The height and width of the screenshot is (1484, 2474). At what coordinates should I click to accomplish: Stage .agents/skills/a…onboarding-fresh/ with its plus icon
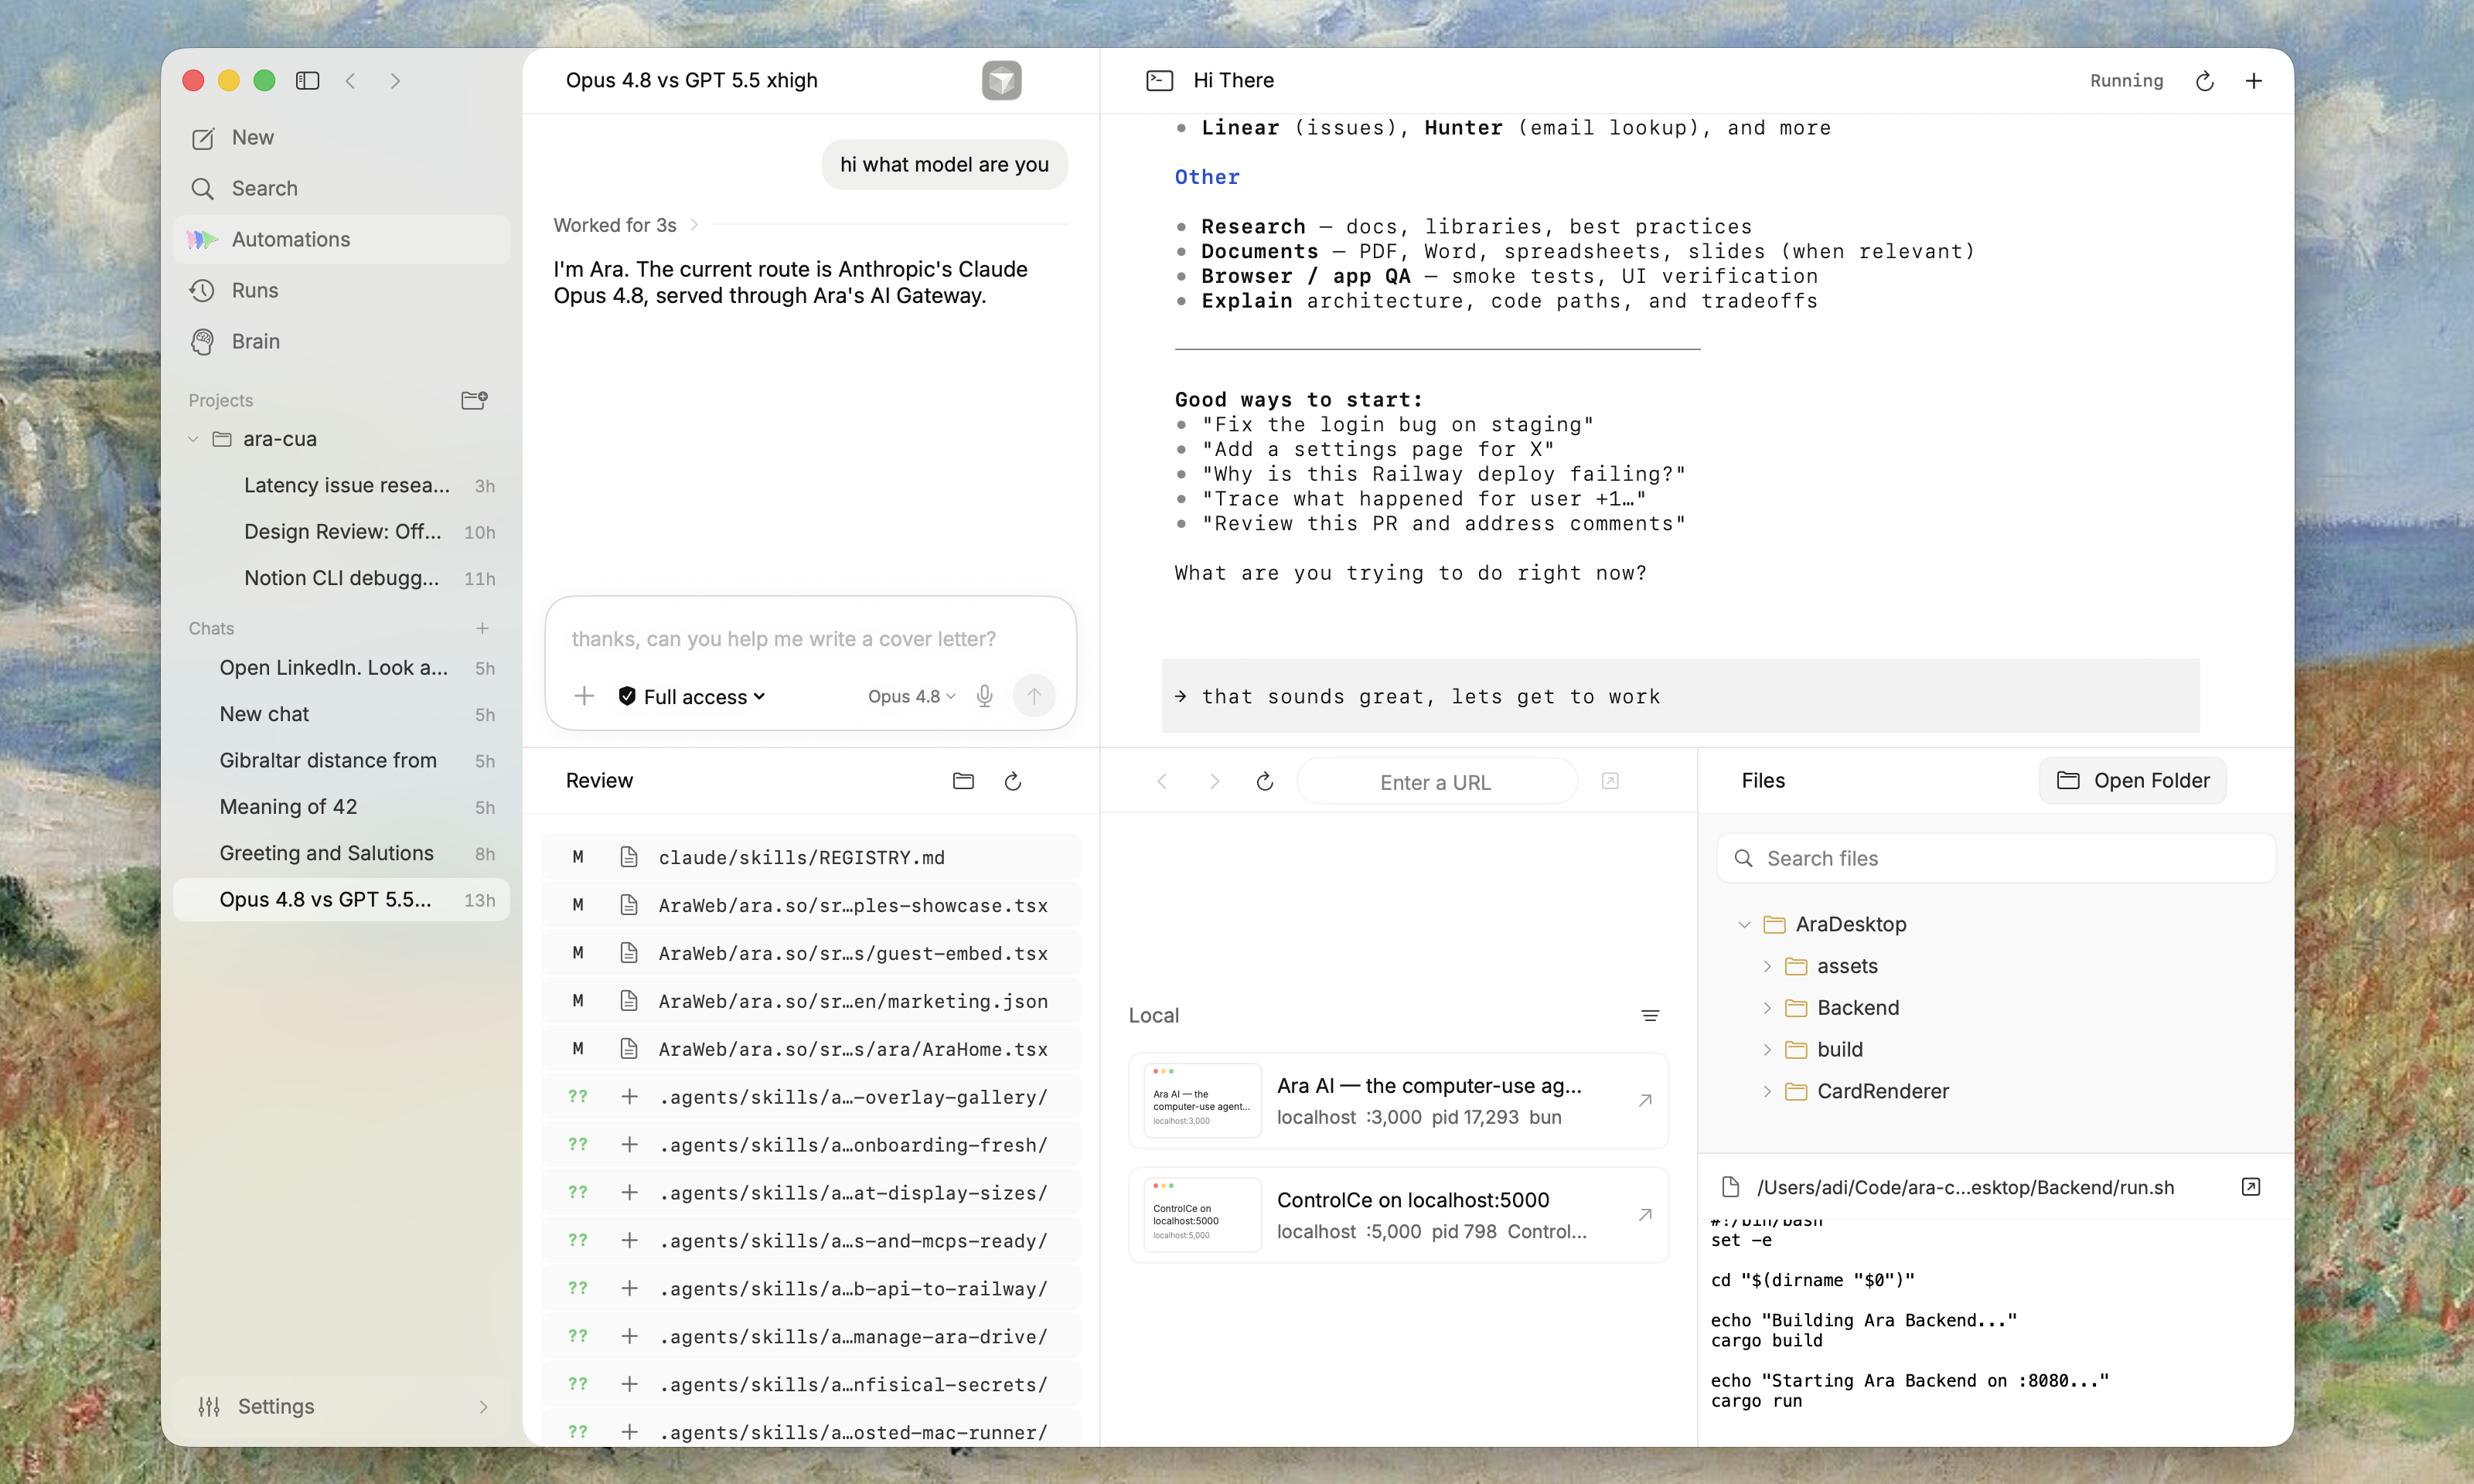coord(629,1145)
